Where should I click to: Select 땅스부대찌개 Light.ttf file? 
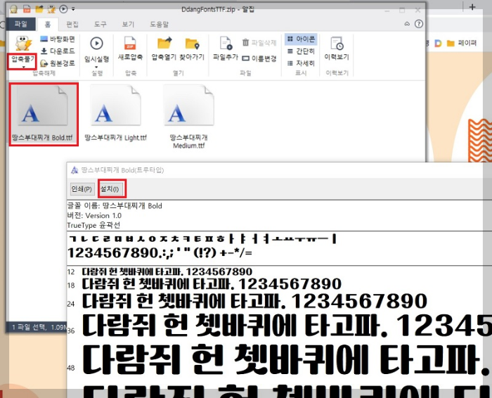click(116, 114)
